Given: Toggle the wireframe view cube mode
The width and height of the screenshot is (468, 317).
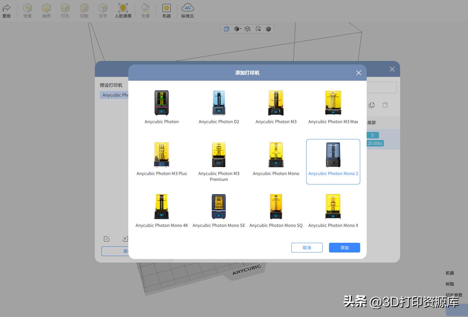Looking at the screenshot, I should [x=226, y=29].
